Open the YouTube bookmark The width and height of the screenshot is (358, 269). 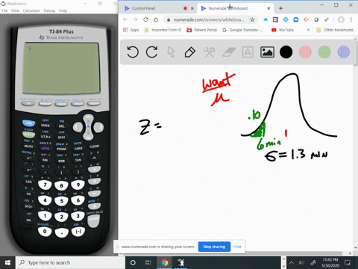[283, 30]
